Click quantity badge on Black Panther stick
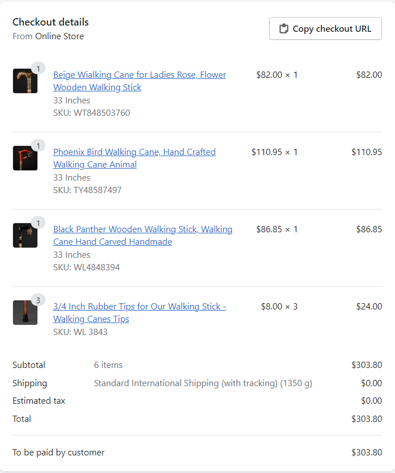This screenshot has width=395, height=473. (39, 223)
